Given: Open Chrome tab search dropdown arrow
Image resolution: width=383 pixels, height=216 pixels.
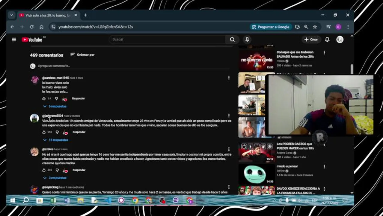Looking at the screenshot, I should [x=12, y=15].
